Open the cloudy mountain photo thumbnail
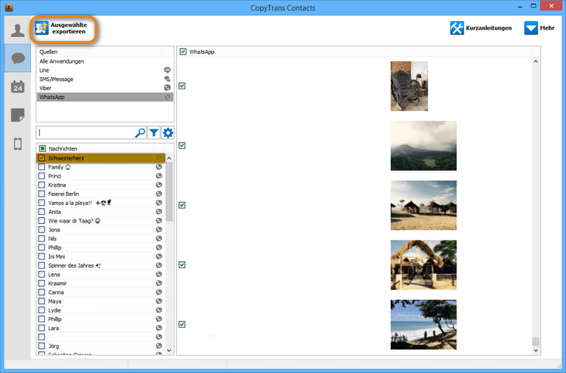This screenshot has width=566, height=373. [423, 146]
